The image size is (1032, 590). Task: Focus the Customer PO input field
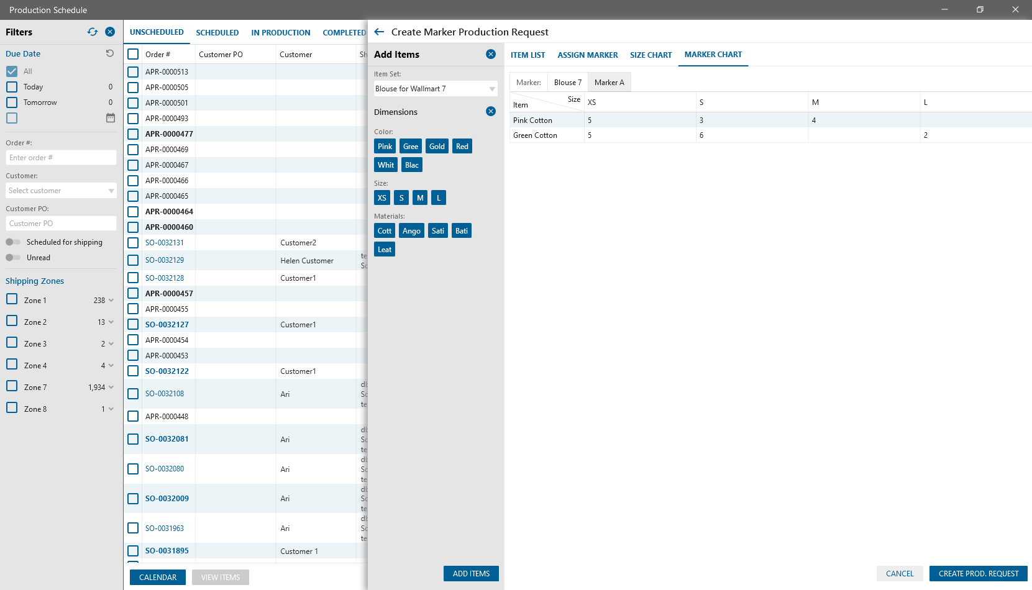61,224
